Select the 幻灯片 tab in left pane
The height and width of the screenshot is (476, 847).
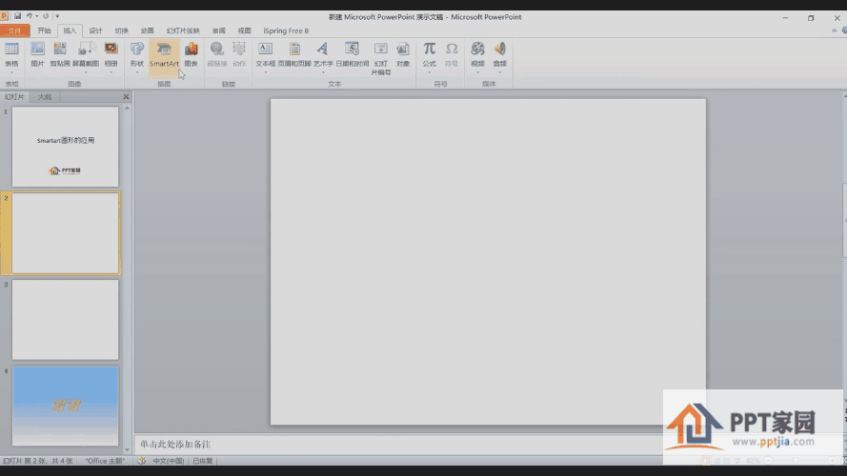click(x=14, y=96)
